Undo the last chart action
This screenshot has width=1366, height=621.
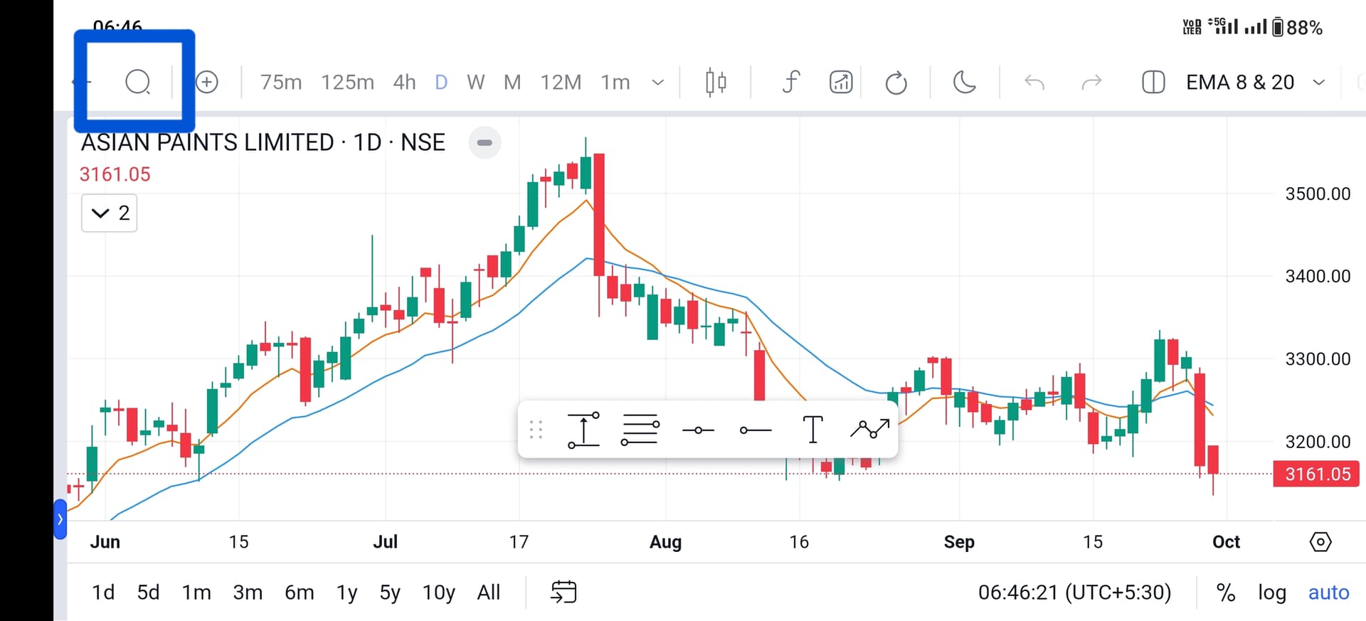pos(1034,83)
